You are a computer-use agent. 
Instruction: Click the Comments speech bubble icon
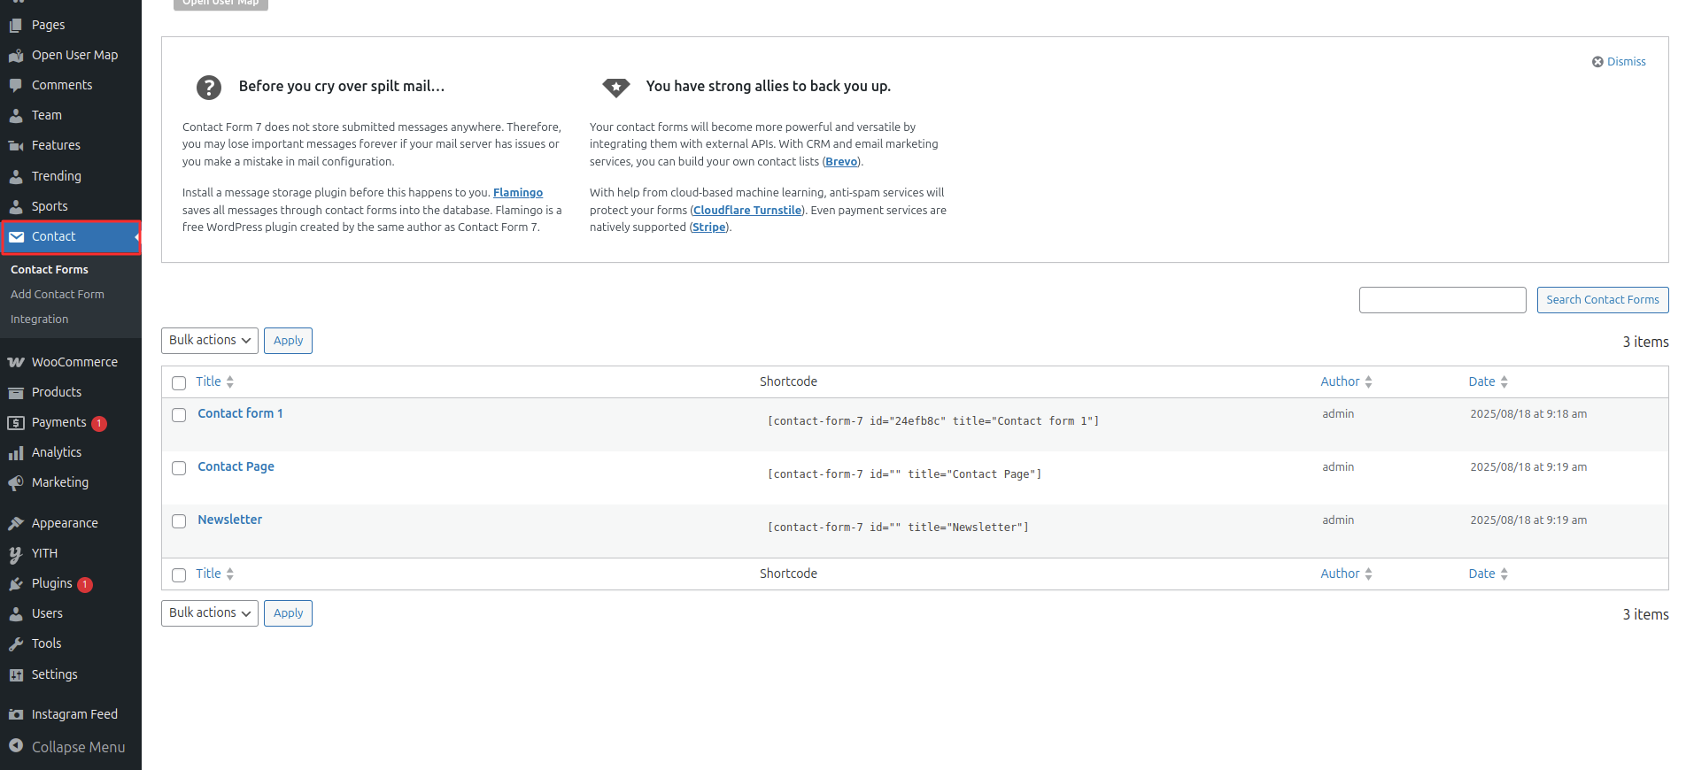tap(16, 85)
